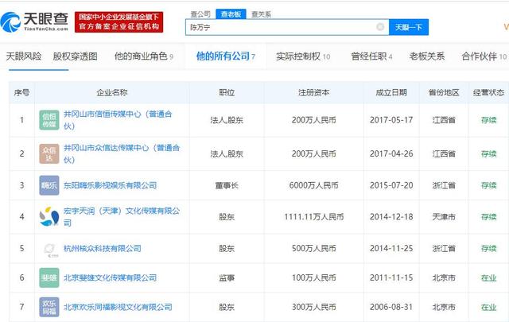Image resolution: width=509 pixels, height=322 pixels.
Task: Select the 6000万人民币 capital cell
Action: coord(314,185)
